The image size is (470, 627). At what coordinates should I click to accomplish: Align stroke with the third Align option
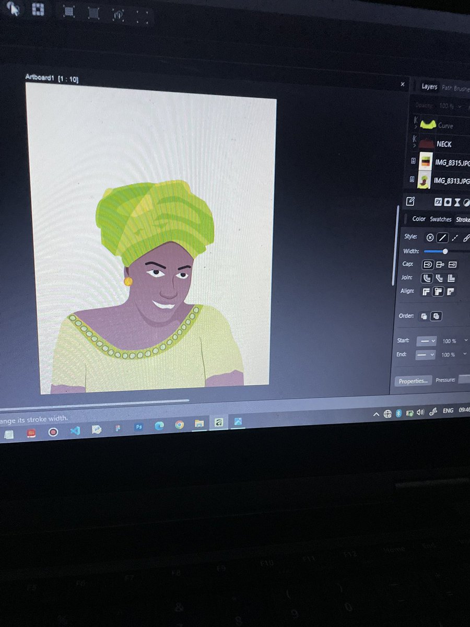click(x=450, y=292)
